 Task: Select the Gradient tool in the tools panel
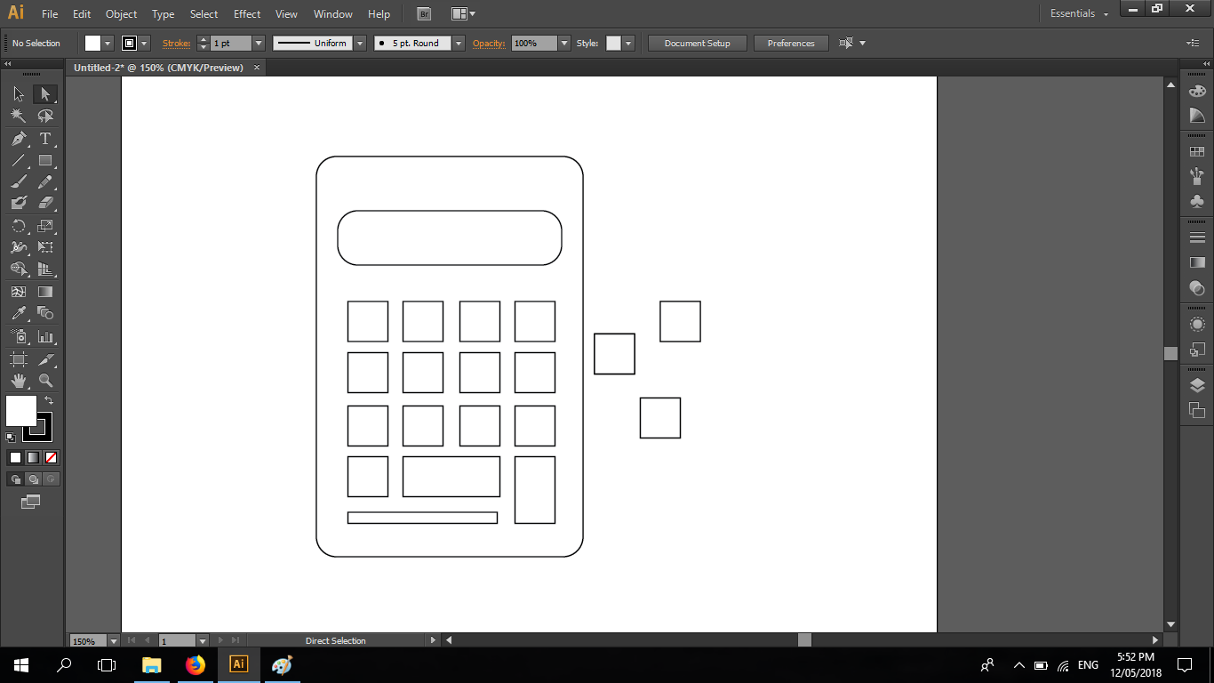pos(45,292)
